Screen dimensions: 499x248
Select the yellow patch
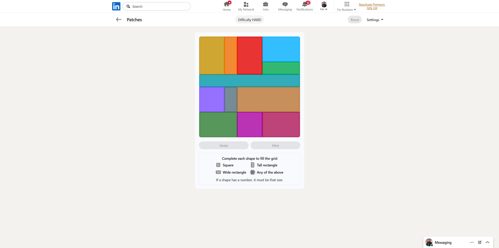[212, 56]
